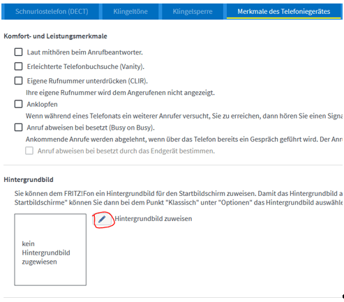Click the 'Hintergrundbild zuweisen' label
This screenshot has width=344, height=302.
click(154, 219)
